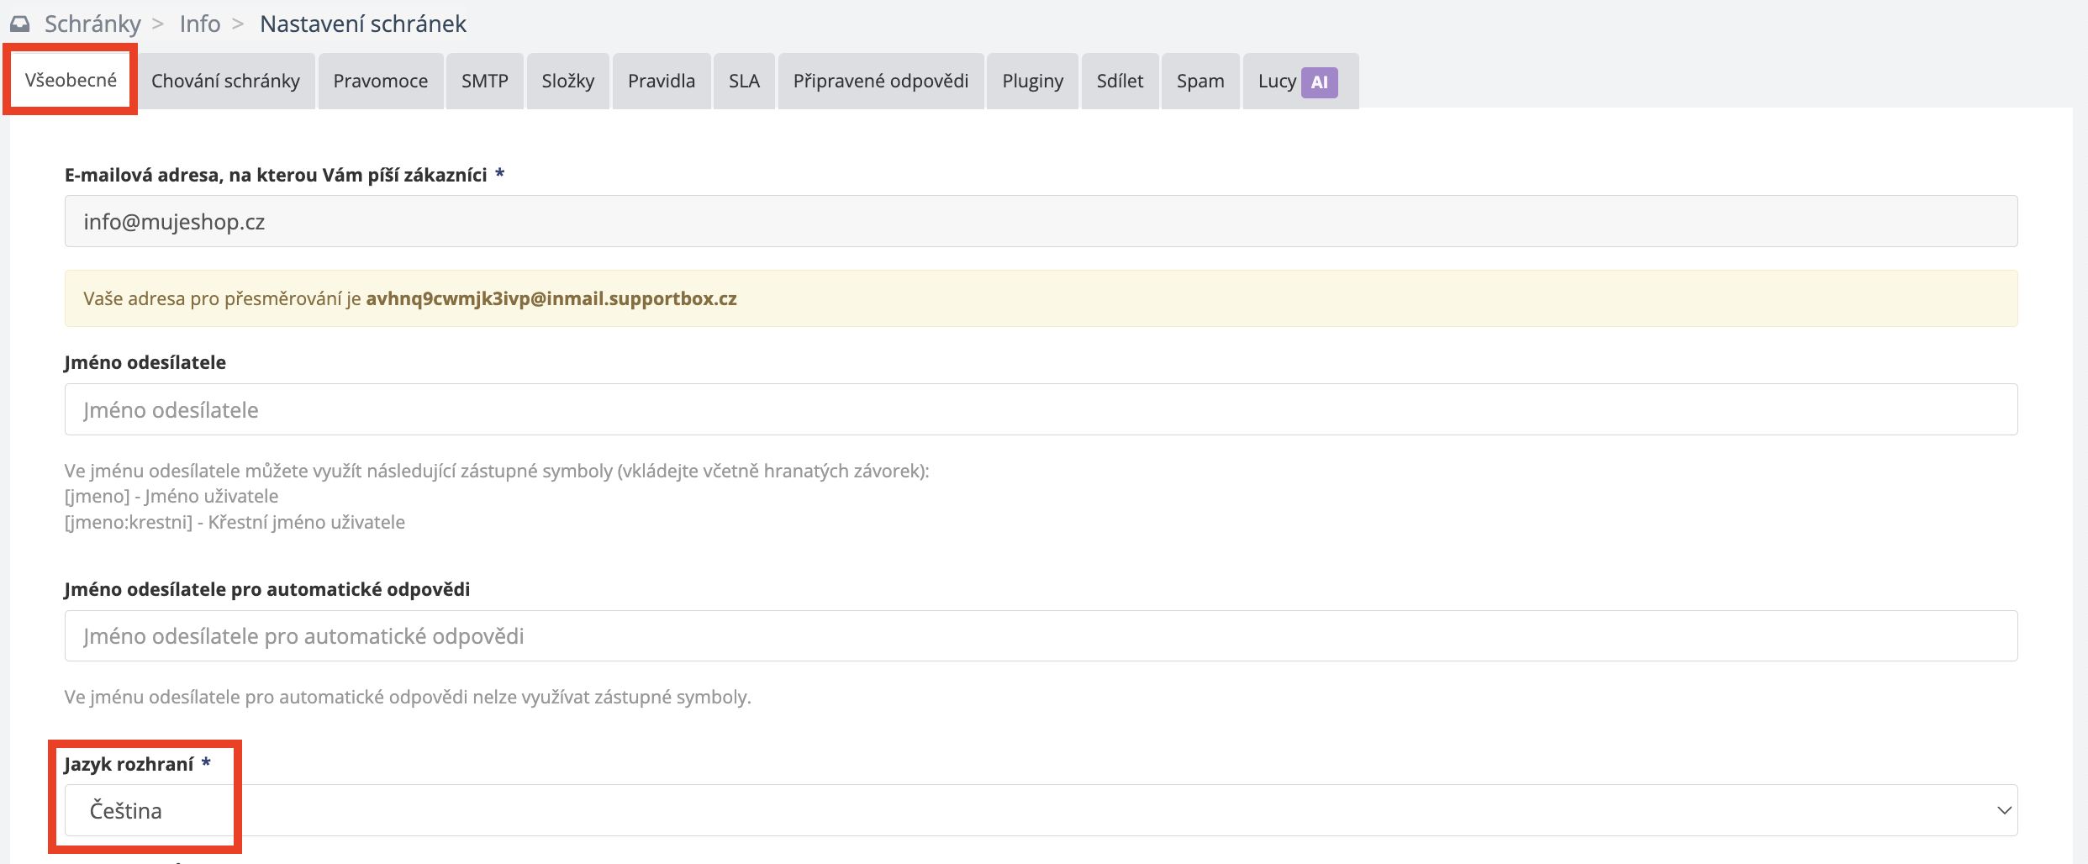Click the inbox icon in the breadcrumb
Screen dimensions: 2088x864
pos(20,24)
